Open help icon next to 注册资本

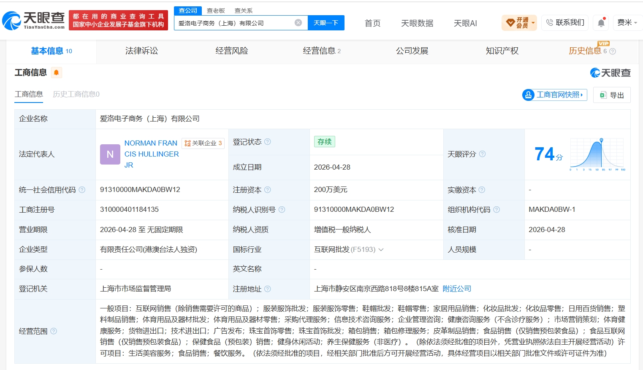coord(267,190)
